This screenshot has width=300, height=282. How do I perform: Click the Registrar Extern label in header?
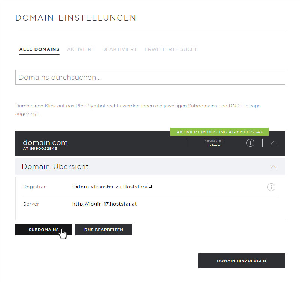pyautogui.click(x=213, y=143)
